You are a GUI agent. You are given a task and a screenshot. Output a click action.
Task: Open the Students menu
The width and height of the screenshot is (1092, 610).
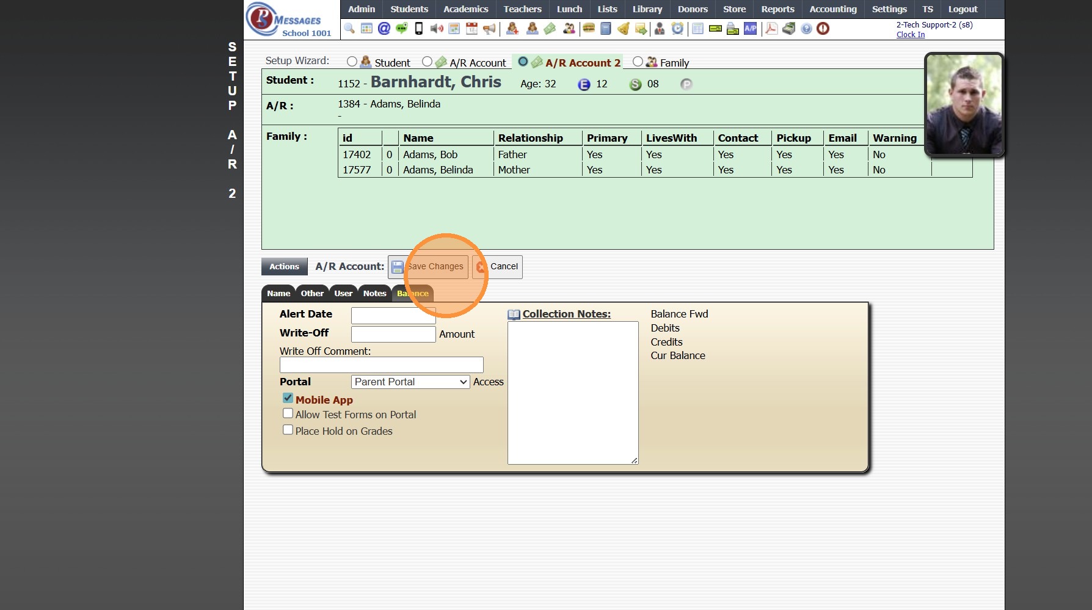tap(409, 9)
